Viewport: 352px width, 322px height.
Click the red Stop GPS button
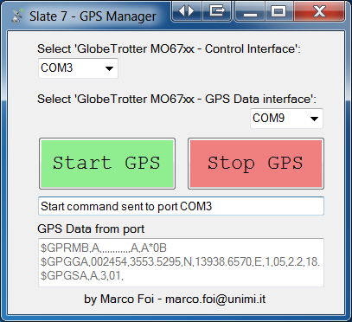click(x=256, y=164)
